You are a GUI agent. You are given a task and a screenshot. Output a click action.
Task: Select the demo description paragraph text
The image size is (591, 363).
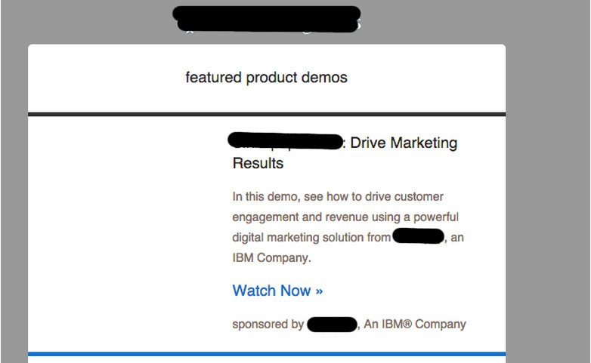(348, 227)
